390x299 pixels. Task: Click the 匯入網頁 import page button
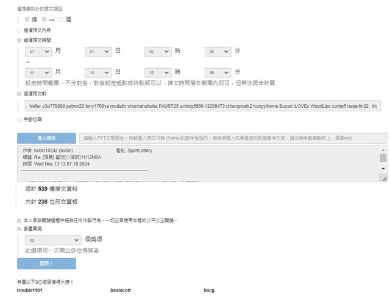[46, 138]
